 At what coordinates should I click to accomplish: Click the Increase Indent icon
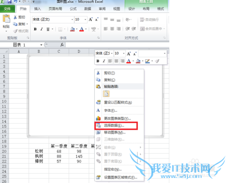point(134,29)
